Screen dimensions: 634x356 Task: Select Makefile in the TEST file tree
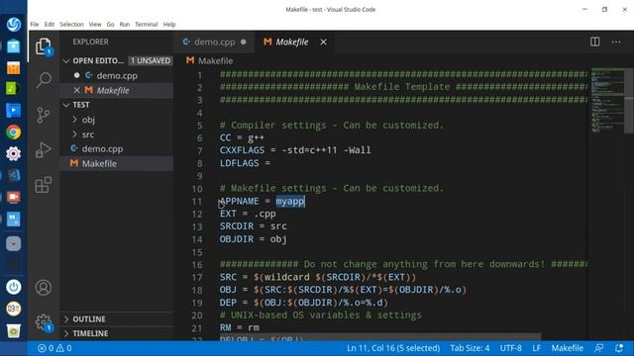[x=117, y=163]
